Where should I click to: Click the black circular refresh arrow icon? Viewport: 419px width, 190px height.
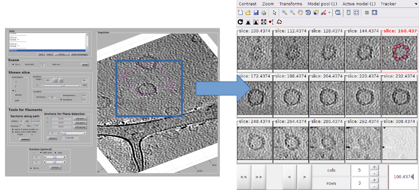pos(240,22)
